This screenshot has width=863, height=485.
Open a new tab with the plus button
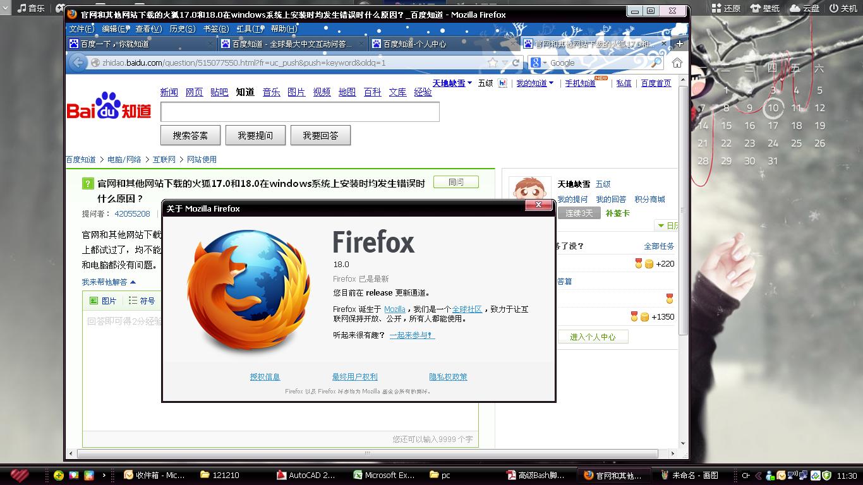[x=680, y=44]
